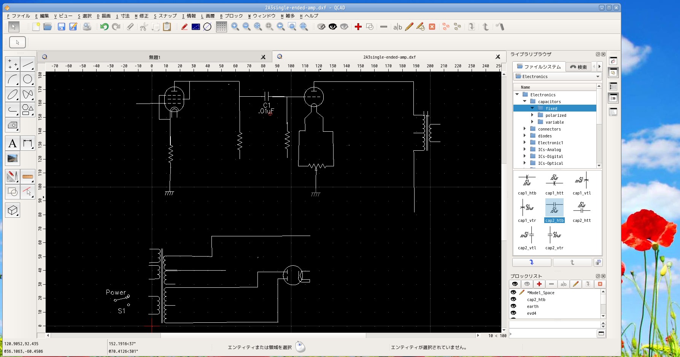Select the Ellipse drawing tool

[13, 94]
